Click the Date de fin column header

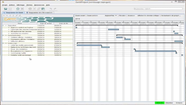(63, 23)
